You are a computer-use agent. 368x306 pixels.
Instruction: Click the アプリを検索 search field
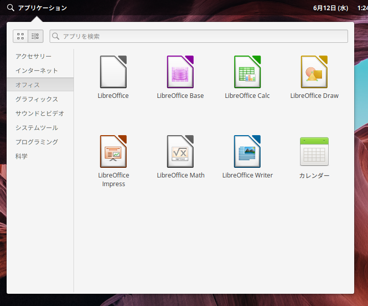coord(198,36)
